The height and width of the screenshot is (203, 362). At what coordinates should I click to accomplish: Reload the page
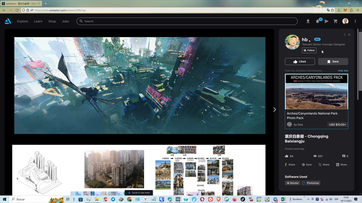[17, 10]
